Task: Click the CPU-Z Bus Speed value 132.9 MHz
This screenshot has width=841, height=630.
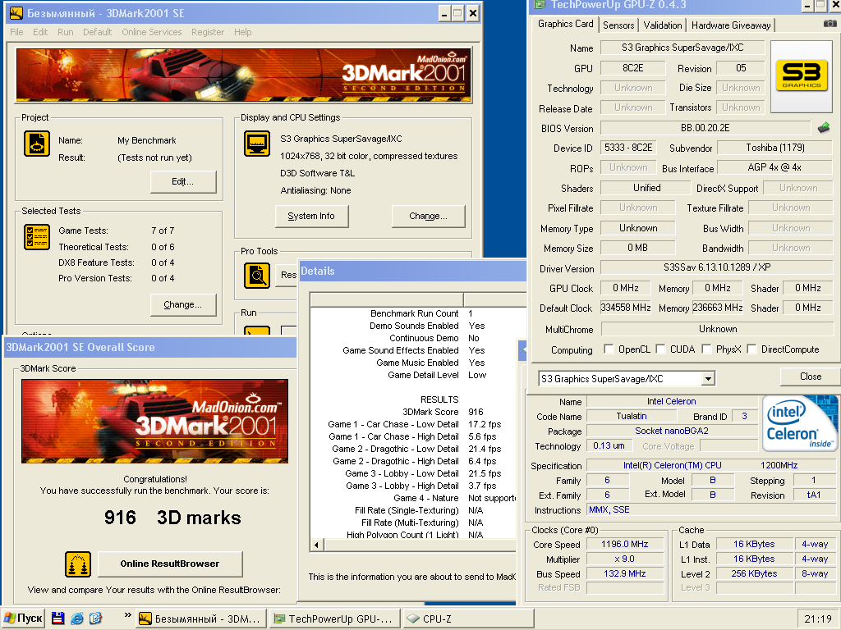Action: pos(624,573)
